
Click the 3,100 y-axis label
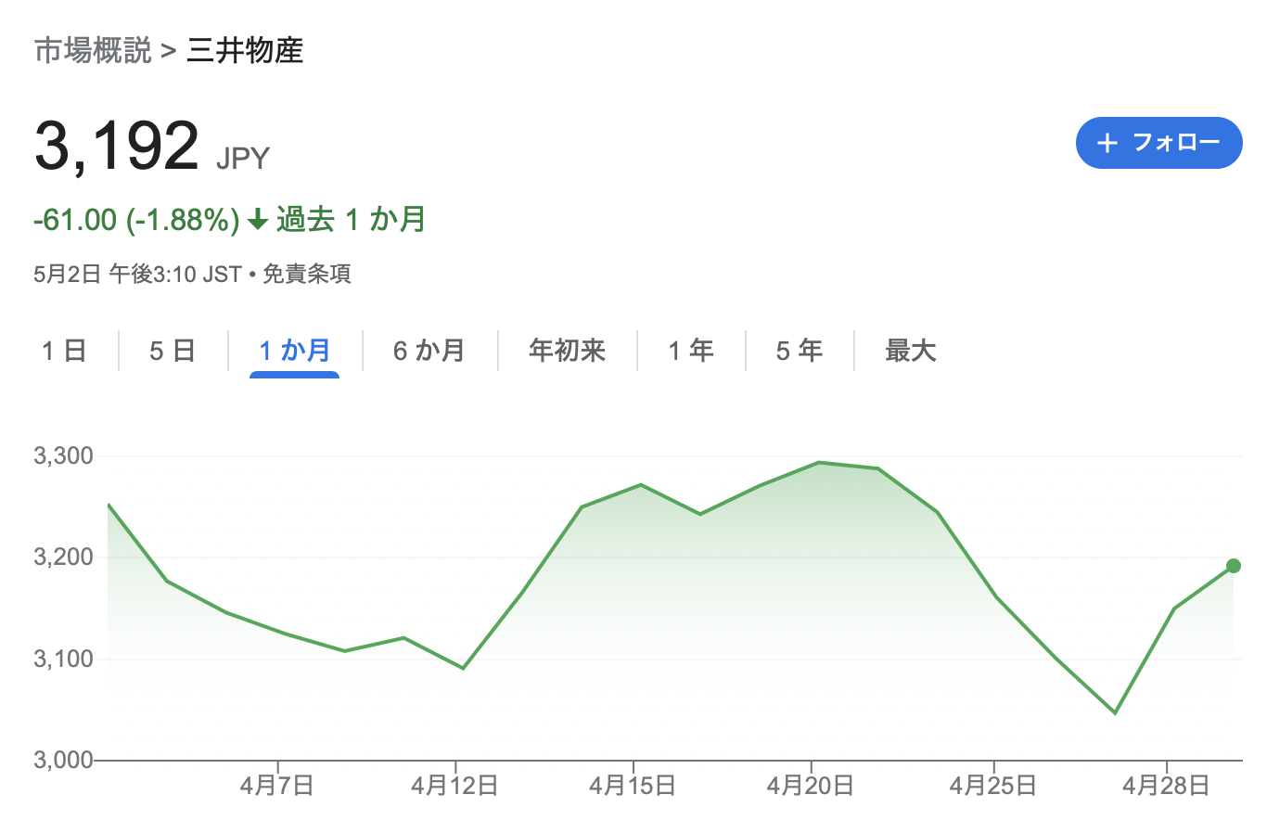pos(63,659)
